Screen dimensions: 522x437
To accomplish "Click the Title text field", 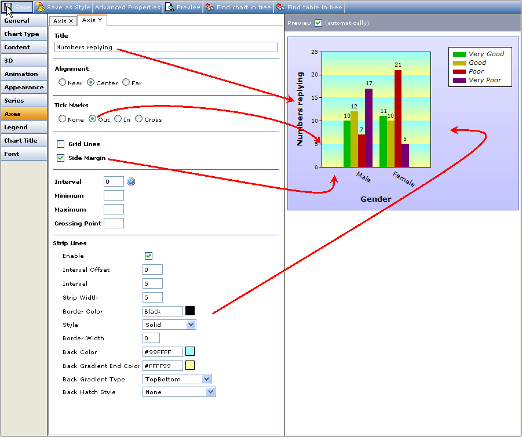I will point(166,47).
